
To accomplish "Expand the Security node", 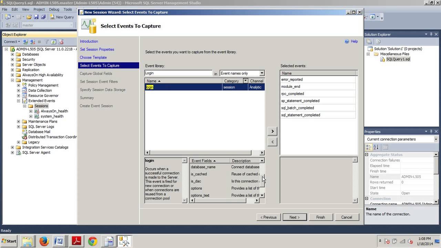I will [x=13, y=60].
